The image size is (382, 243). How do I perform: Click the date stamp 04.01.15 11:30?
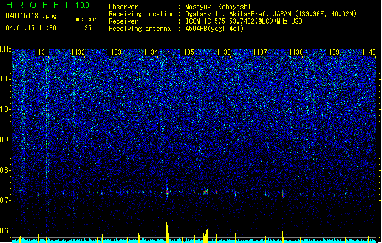pos(31,28)
